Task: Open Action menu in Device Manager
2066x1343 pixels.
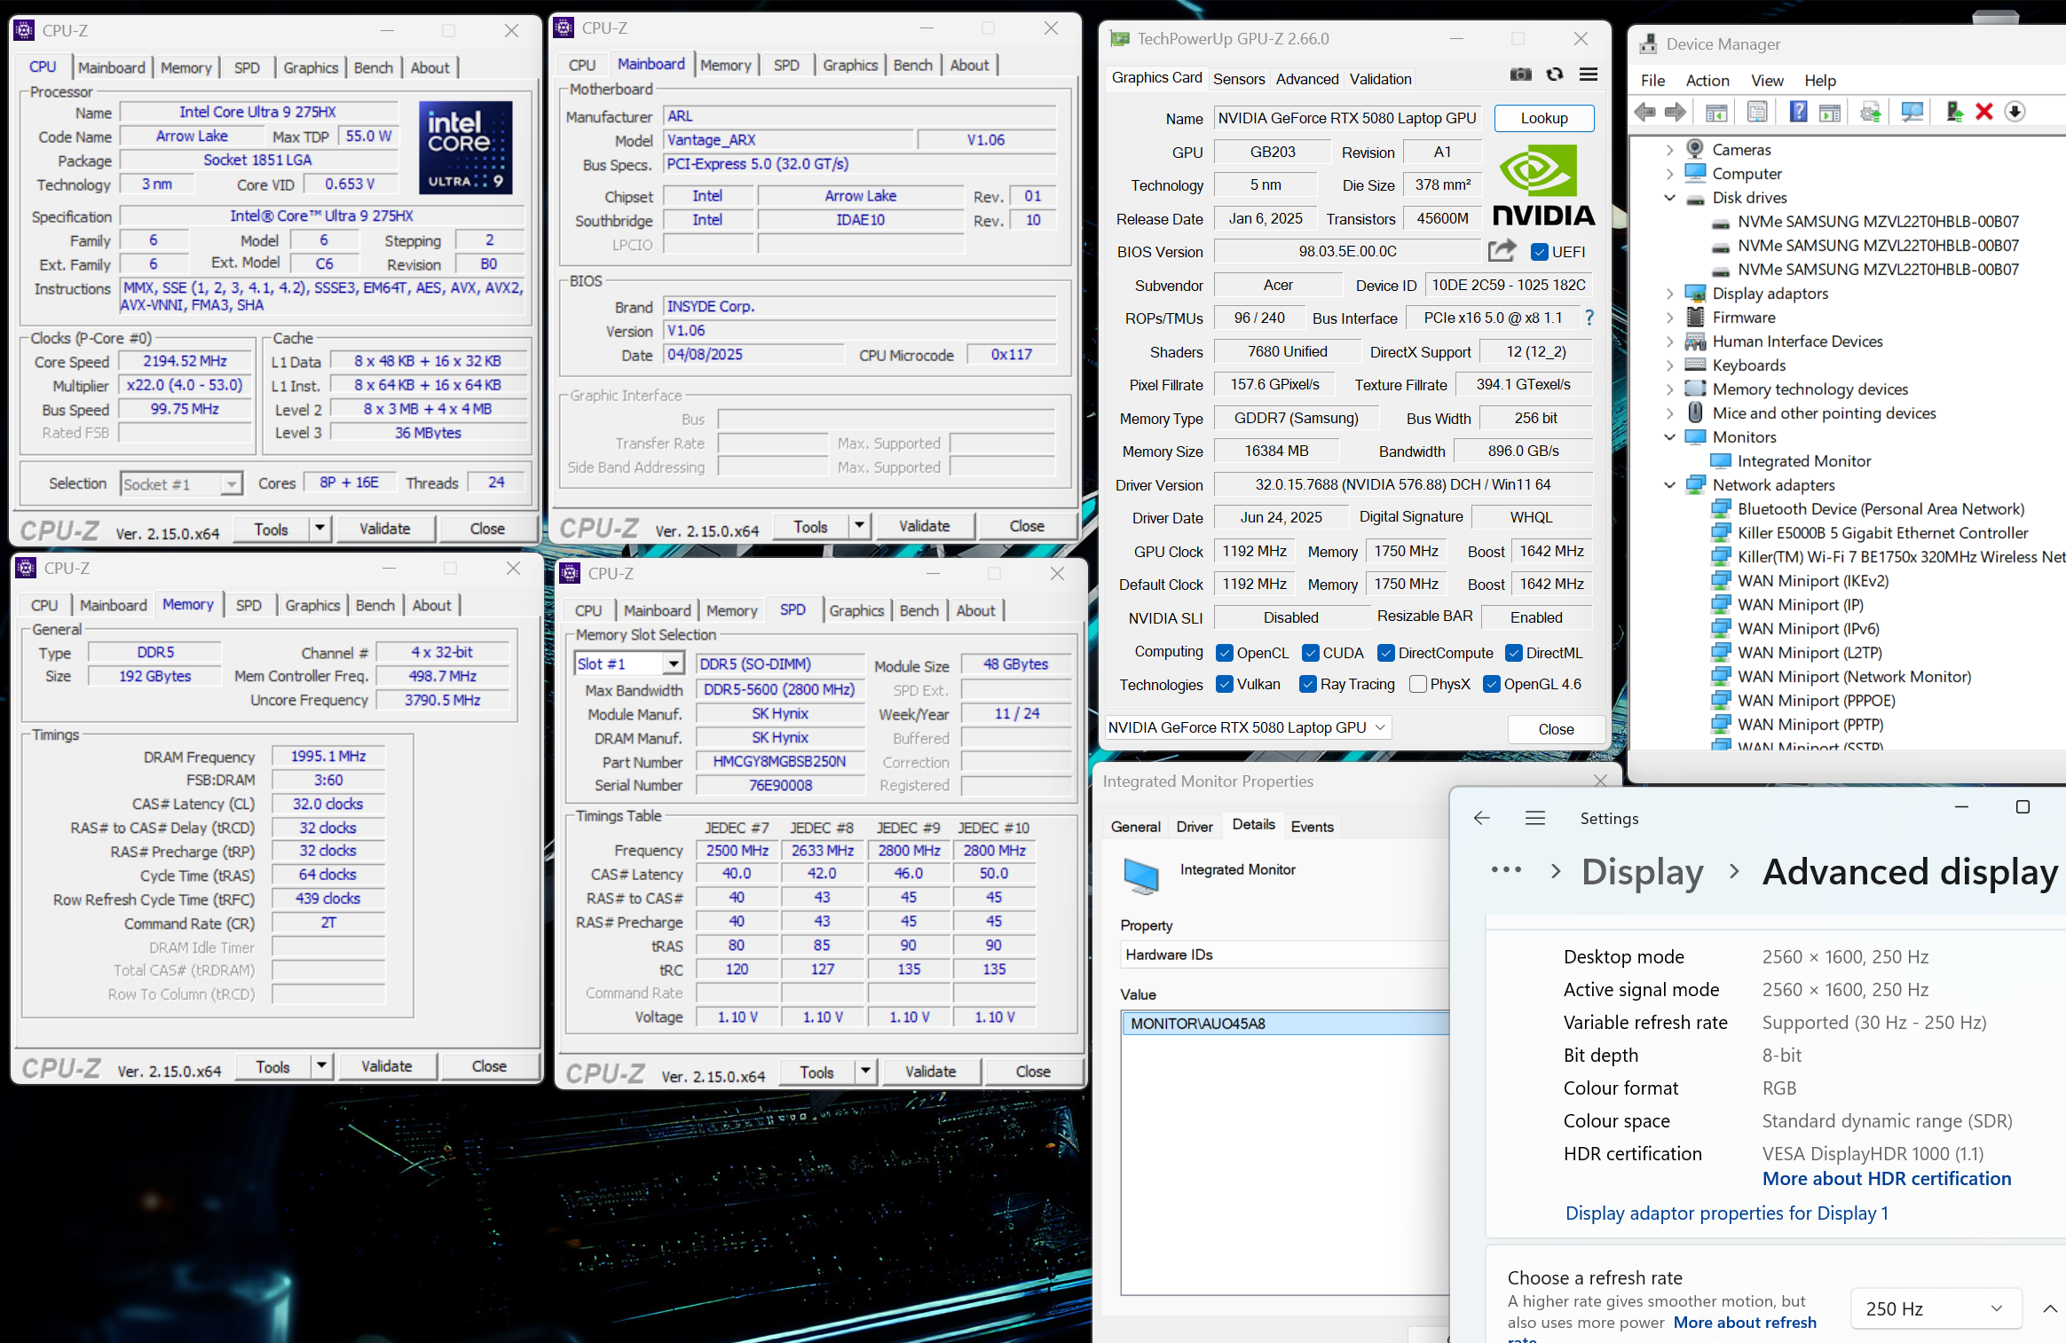Action: [x=1707, y=81]
